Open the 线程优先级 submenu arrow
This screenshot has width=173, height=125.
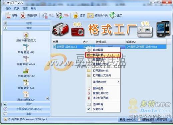click(x=118, y=82)
